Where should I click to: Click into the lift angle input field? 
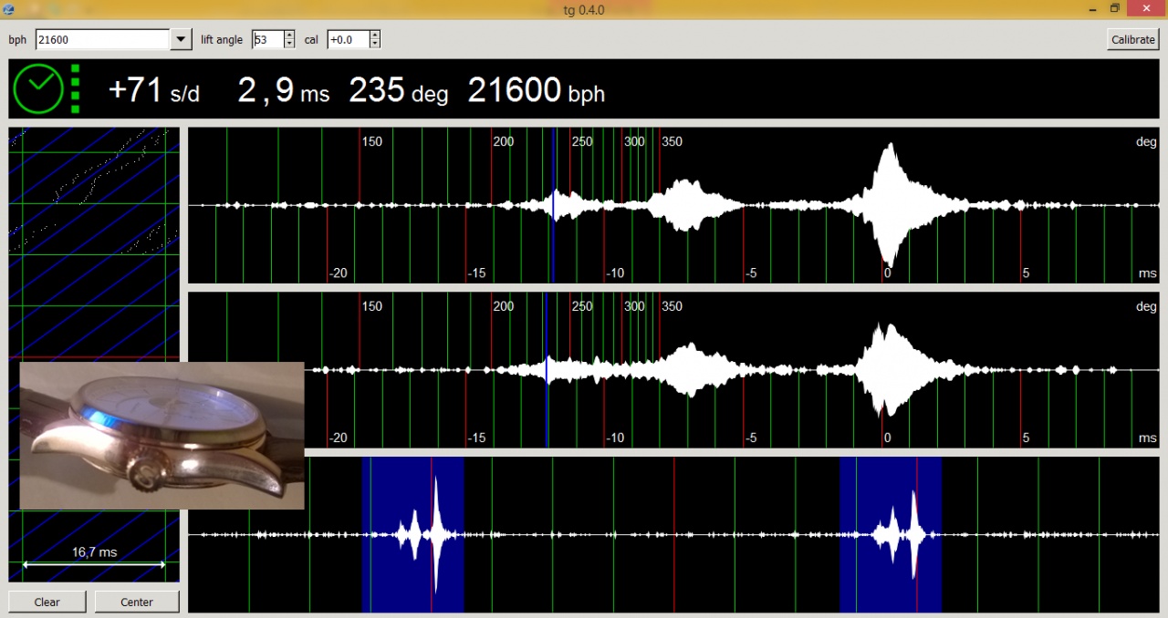(x=268, y=39)
